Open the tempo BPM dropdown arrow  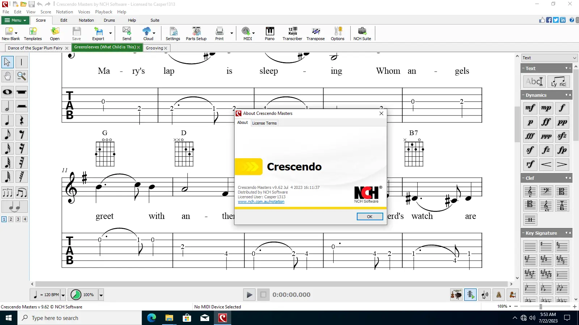63,295
